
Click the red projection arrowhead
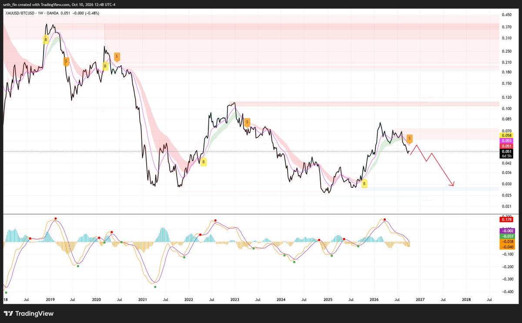(x=452, y=184)
